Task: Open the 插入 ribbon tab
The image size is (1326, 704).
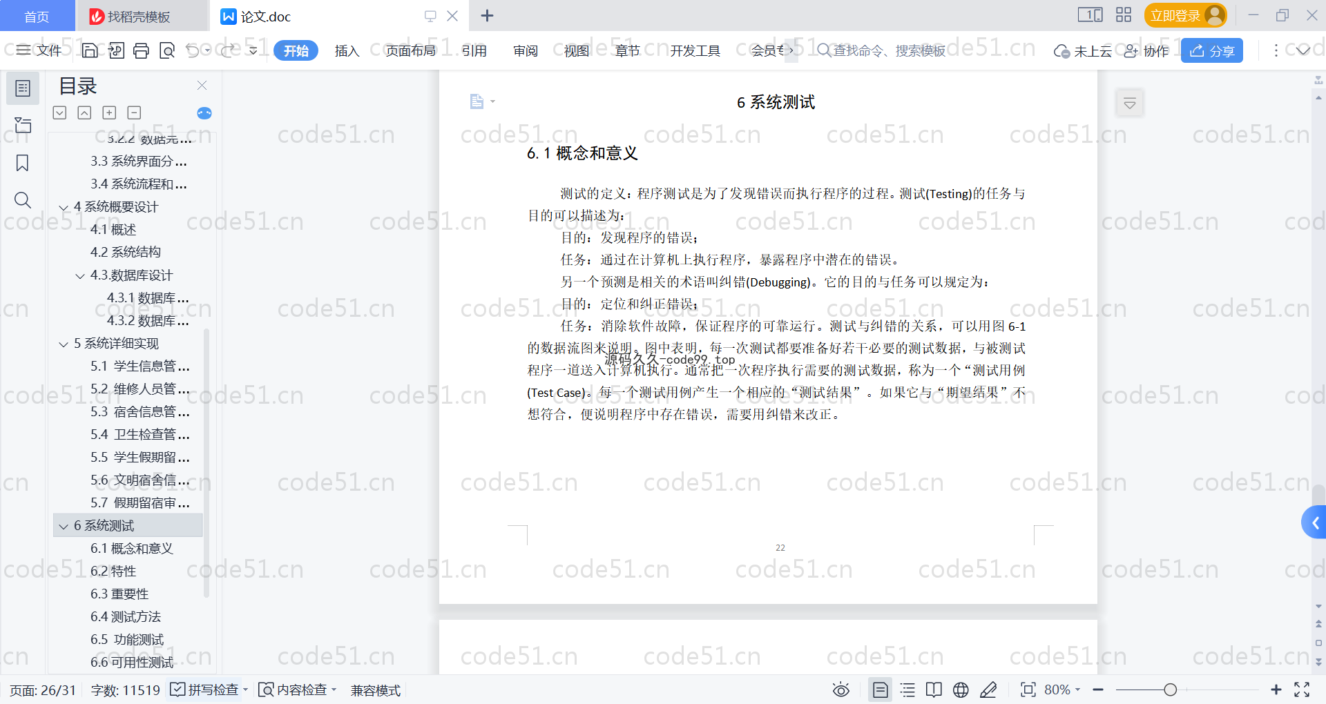Action: point(347,50)
